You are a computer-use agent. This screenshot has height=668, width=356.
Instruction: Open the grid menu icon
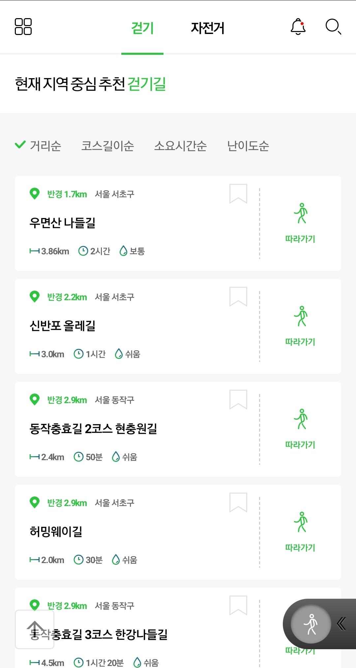pos(23,27)
